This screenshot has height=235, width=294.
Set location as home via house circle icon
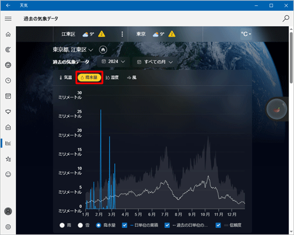[103, 50]
